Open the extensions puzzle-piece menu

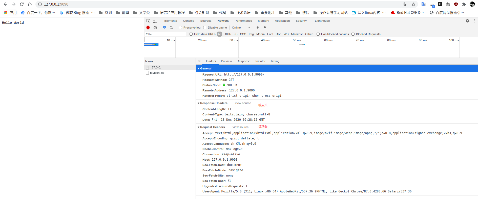(x=464, y=4)
